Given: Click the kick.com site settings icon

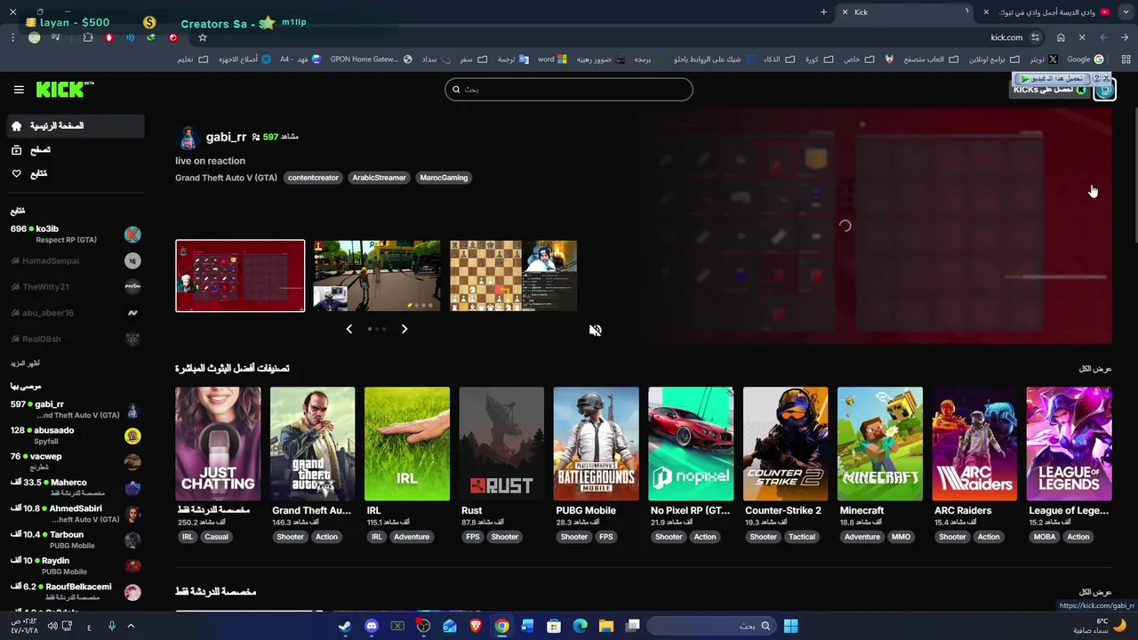Looking at the screenshot, I should [1035, 37].
